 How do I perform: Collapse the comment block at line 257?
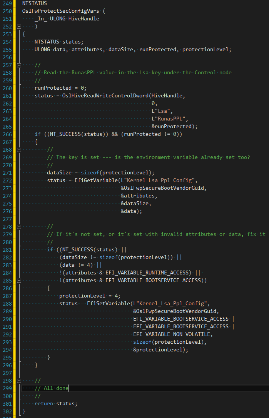[x=18, y=65]
